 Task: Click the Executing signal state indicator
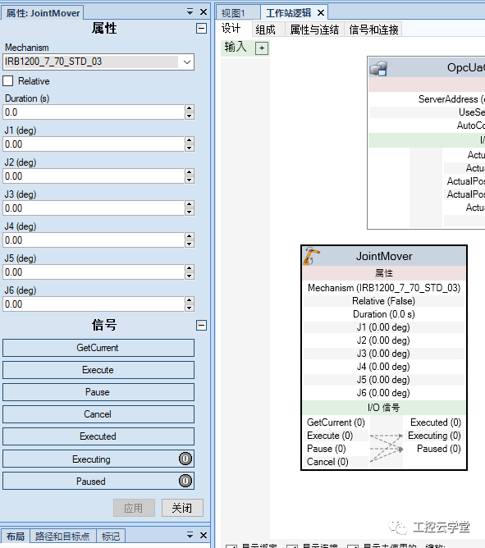(185, 459)
